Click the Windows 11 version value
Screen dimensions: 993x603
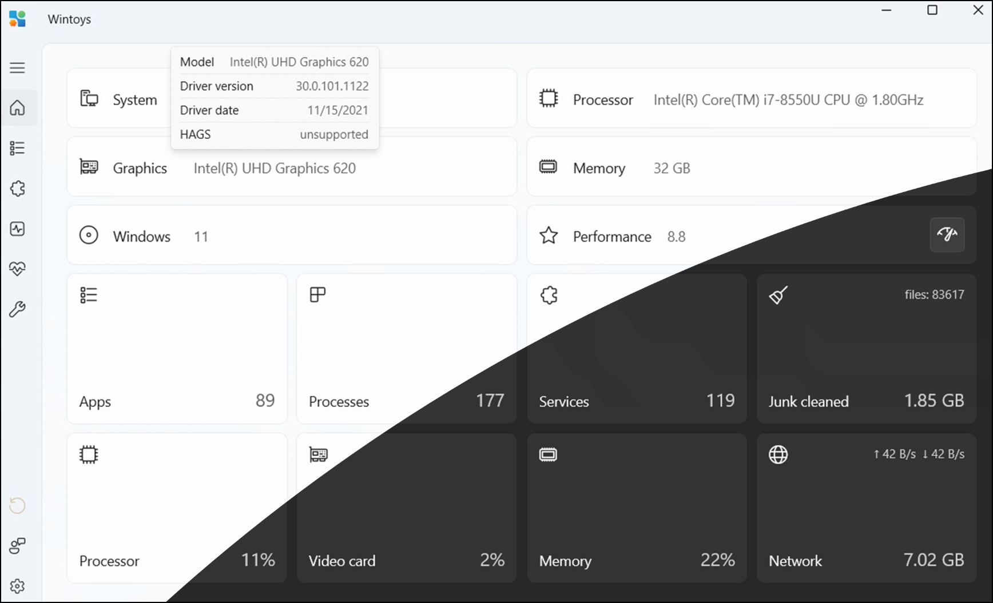201,237
